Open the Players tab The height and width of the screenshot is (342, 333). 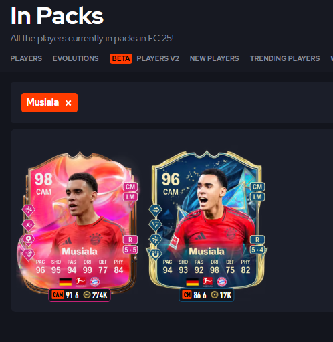(x=26, y=58)
